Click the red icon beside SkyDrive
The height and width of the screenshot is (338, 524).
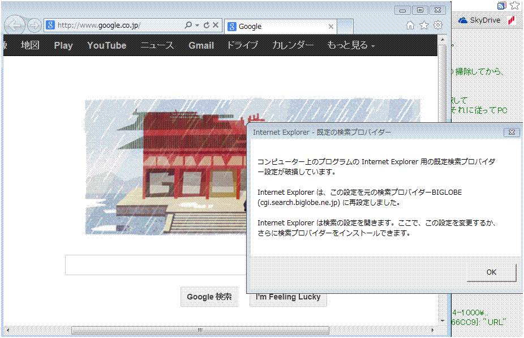(512, 20)
